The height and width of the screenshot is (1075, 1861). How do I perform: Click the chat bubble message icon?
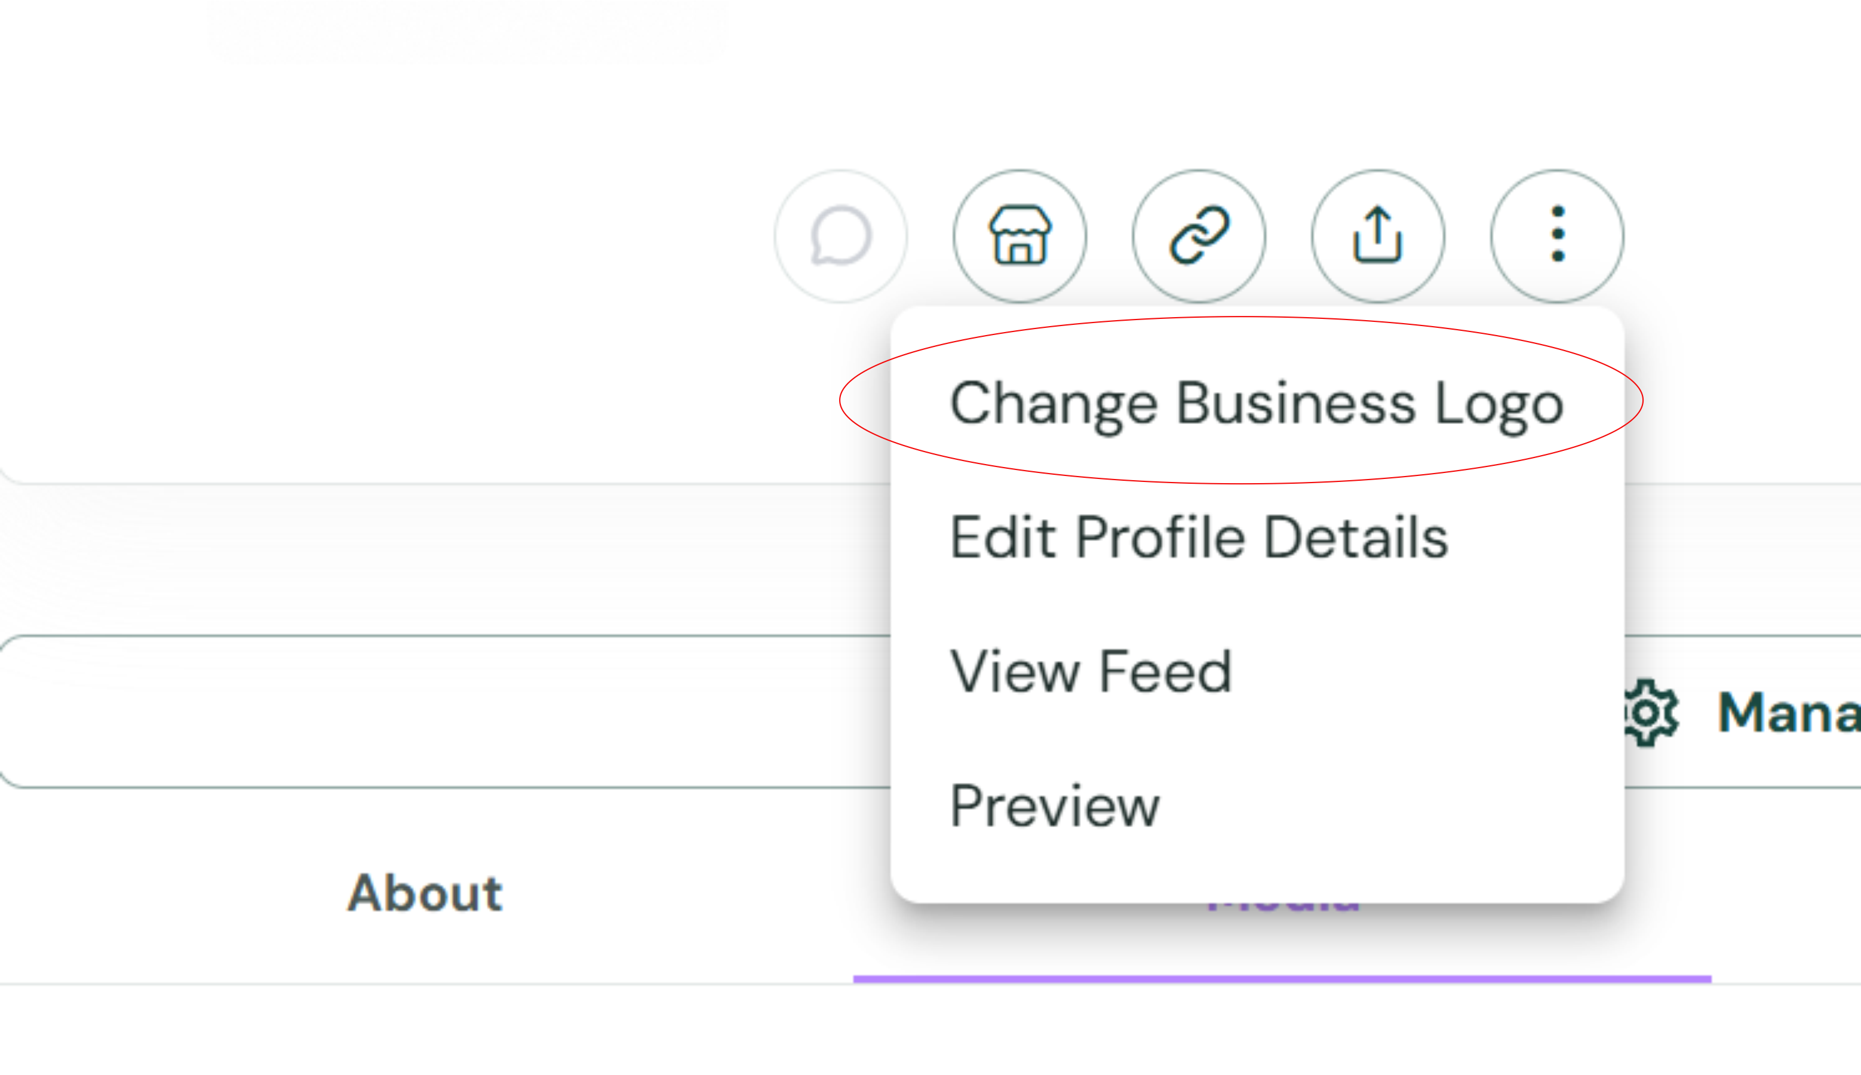pyautogui.click(x=840, y=236)
